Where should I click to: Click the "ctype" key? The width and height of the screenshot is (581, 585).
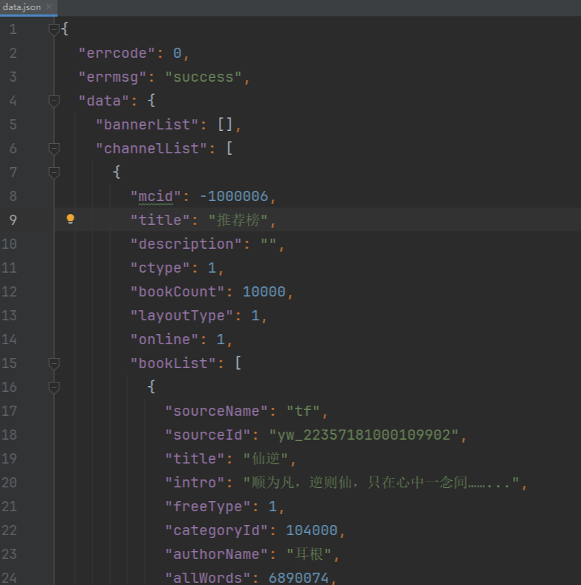(x=160, y=268)
